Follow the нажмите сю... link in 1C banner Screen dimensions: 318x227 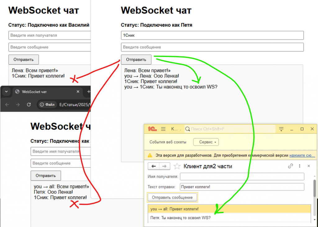tap(302, 155)
